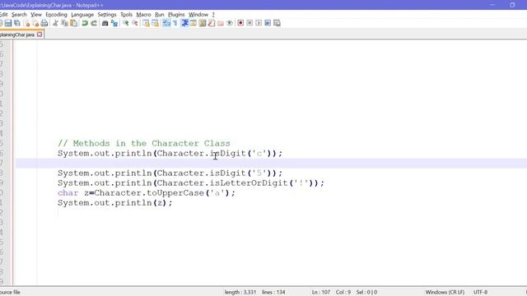Click the Playback macro icon

(259, 23)
